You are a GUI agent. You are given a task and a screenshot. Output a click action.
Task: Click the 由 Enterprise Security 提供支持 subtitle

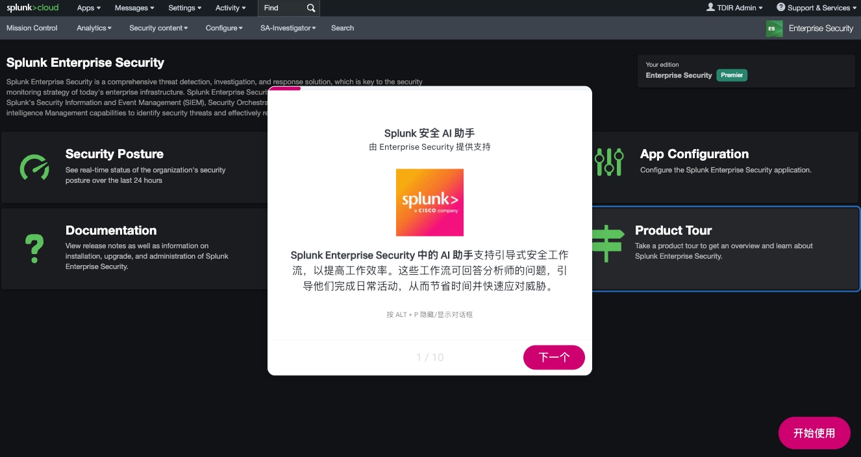429,147
